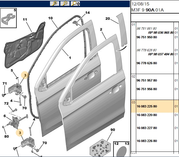The height and width of the screenshot is (157, 179).
Task: Click callout number 14 near top seal clip
Action: coord(87,13)
